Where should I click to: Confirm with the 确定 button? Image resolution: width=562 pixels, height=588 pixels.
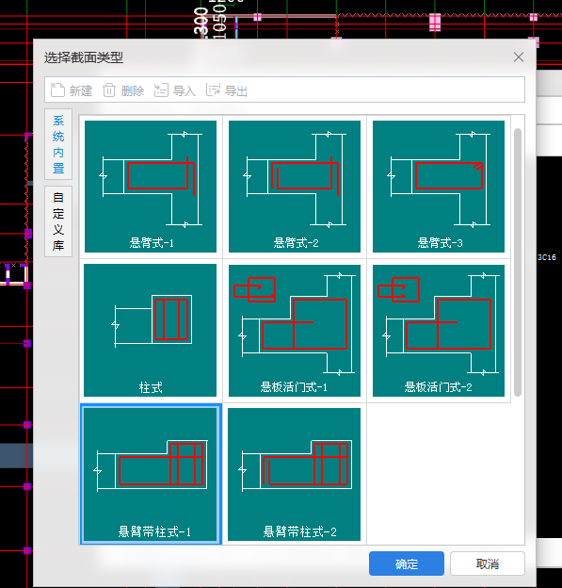click(407, 563)
